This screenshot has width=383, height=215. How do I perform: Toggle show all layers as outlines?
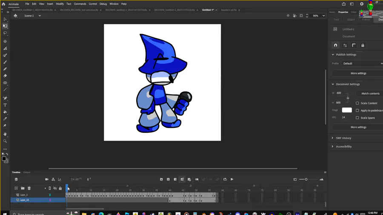[x=50, y=188]
